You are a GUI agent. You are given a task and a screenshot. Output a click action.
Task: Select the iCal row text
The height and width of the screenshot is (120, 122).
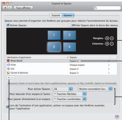(x=12, y=69)
